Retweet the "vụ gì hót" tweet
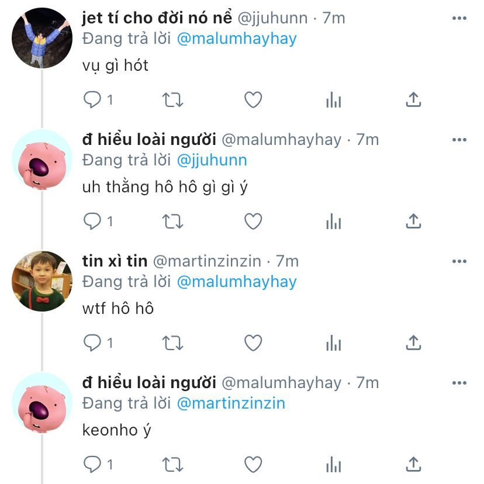This screenshot has height=484, width=484. coord(172,101)
